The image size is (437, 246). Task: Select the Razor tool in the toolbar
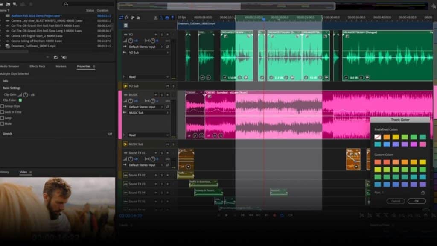pyautogui.click(x=128, y=18)
